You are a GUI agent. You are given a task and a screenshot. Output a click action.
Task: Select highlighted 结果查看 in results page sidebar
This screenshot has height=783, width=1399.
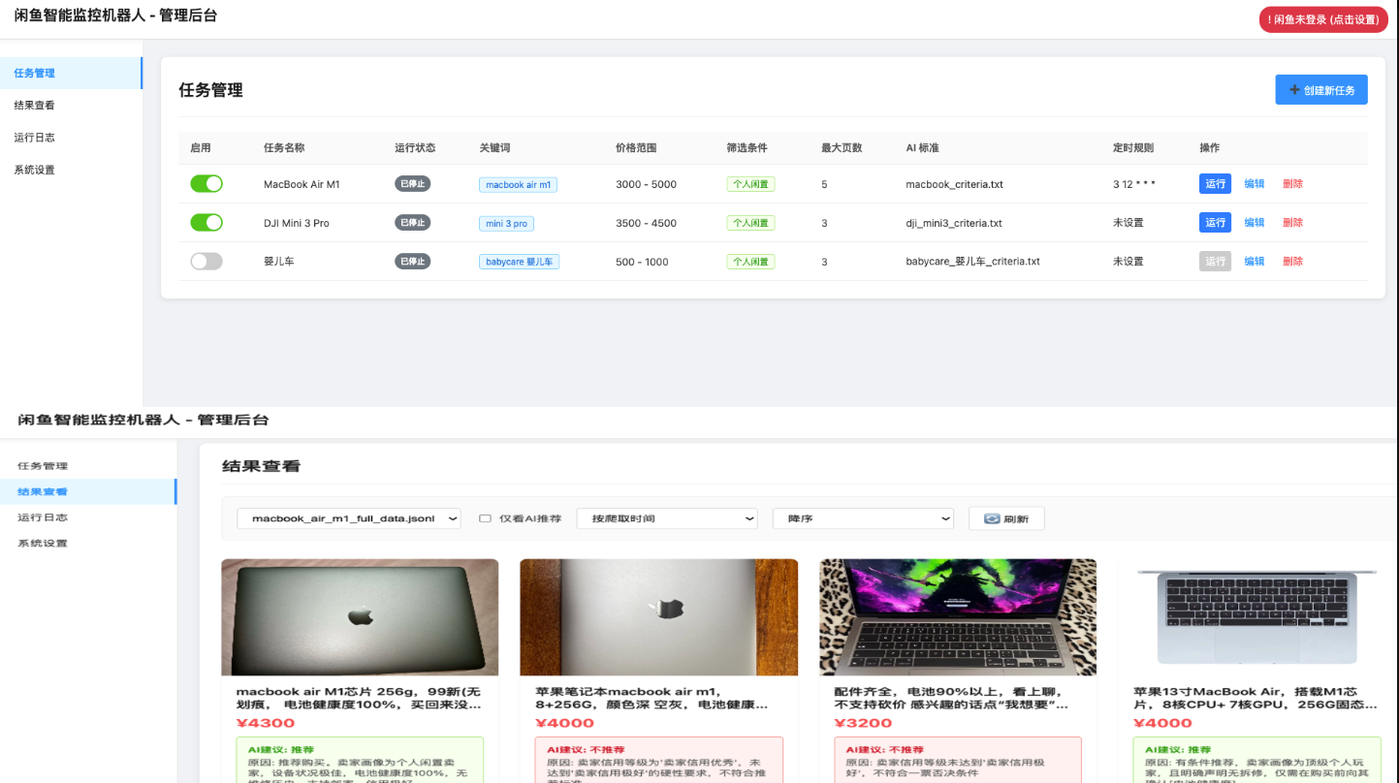(88, 491)
